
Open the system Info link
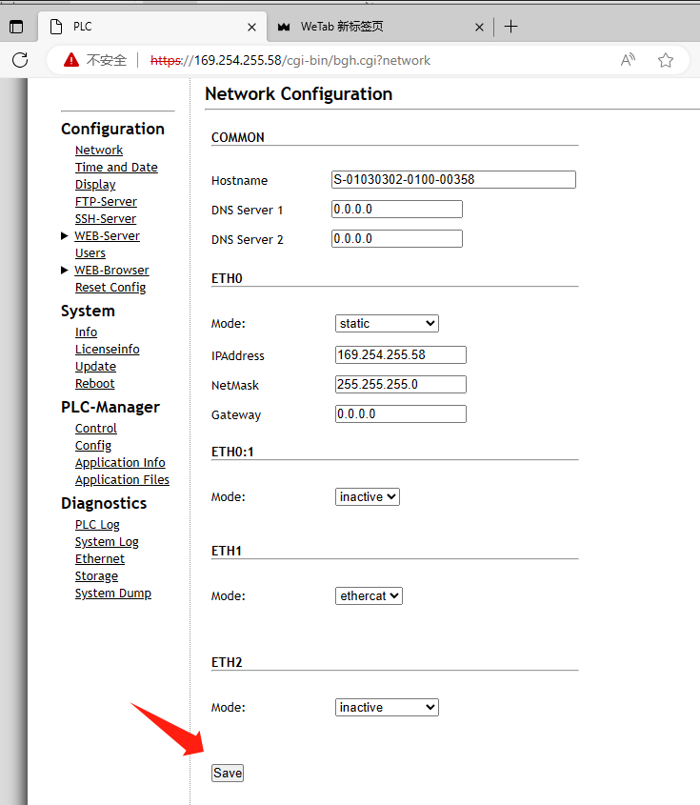pyautogui.click(x=87, y=332)
